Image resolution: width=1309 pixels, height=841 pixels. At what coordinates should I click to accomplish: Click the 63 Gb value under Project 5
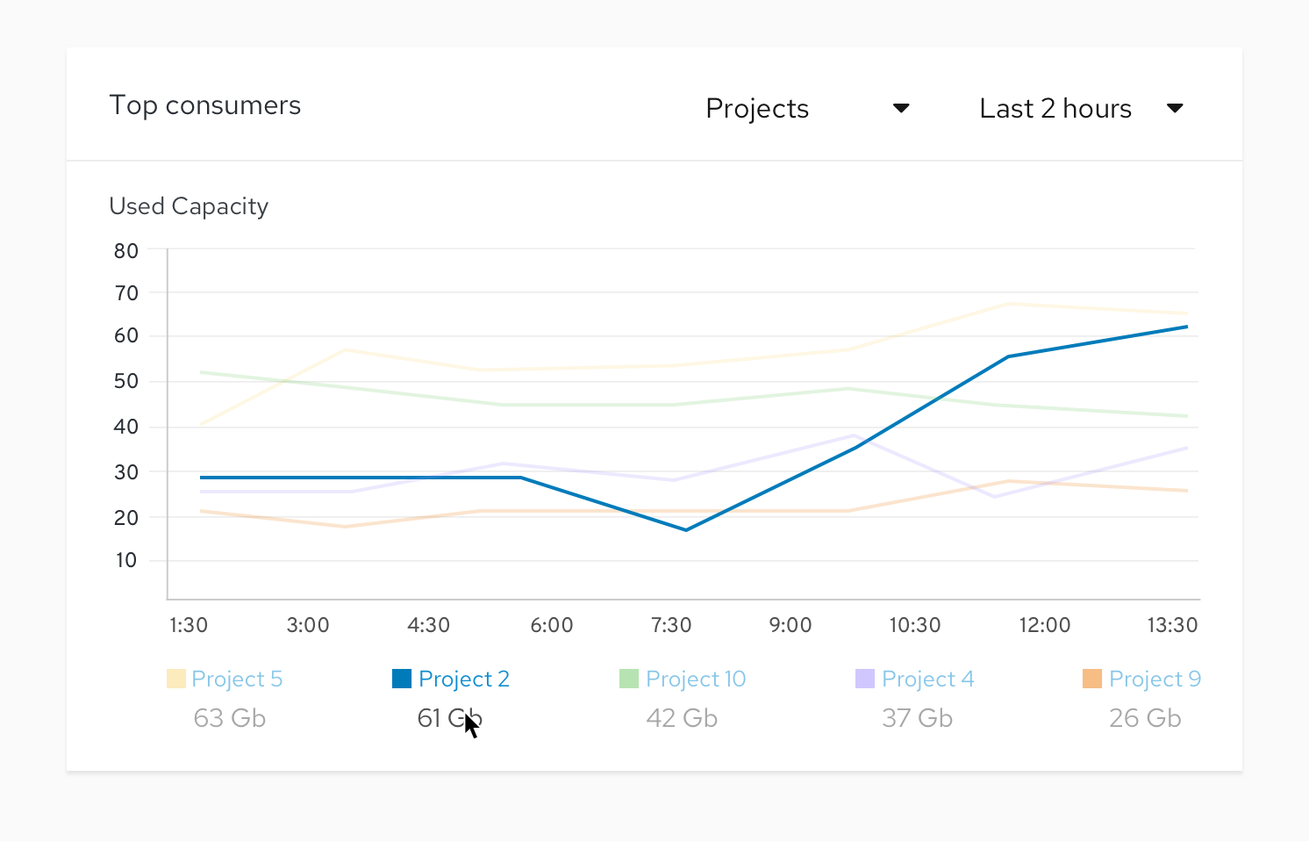[230, 718]
